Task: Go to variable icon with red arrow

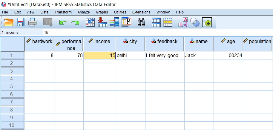Action: coord(102,22)
